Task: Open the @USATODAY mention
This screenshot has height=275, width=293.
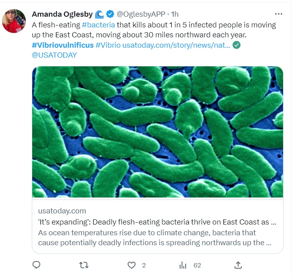Action: pos(54,55)
